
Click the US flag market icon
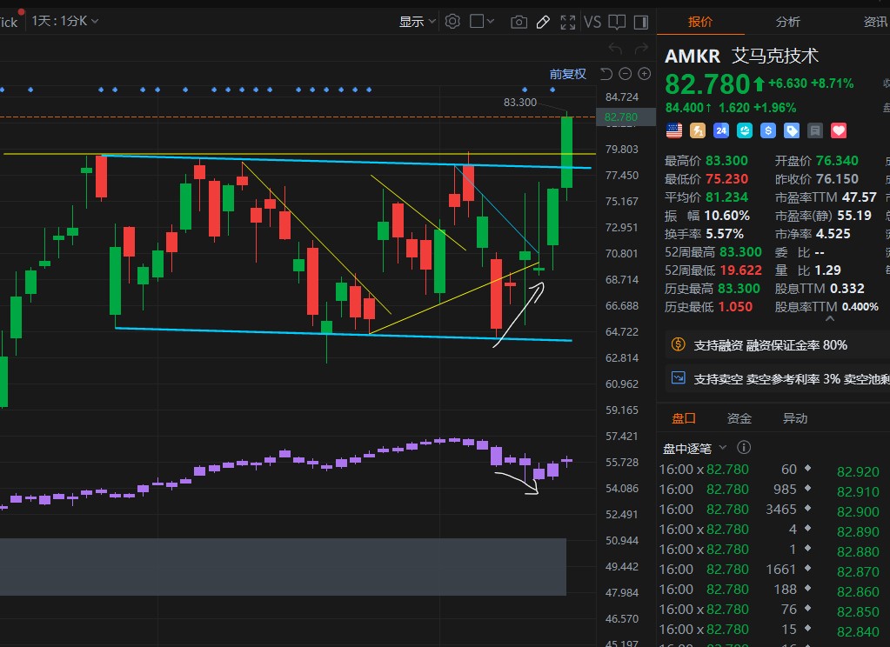[674, 130]
